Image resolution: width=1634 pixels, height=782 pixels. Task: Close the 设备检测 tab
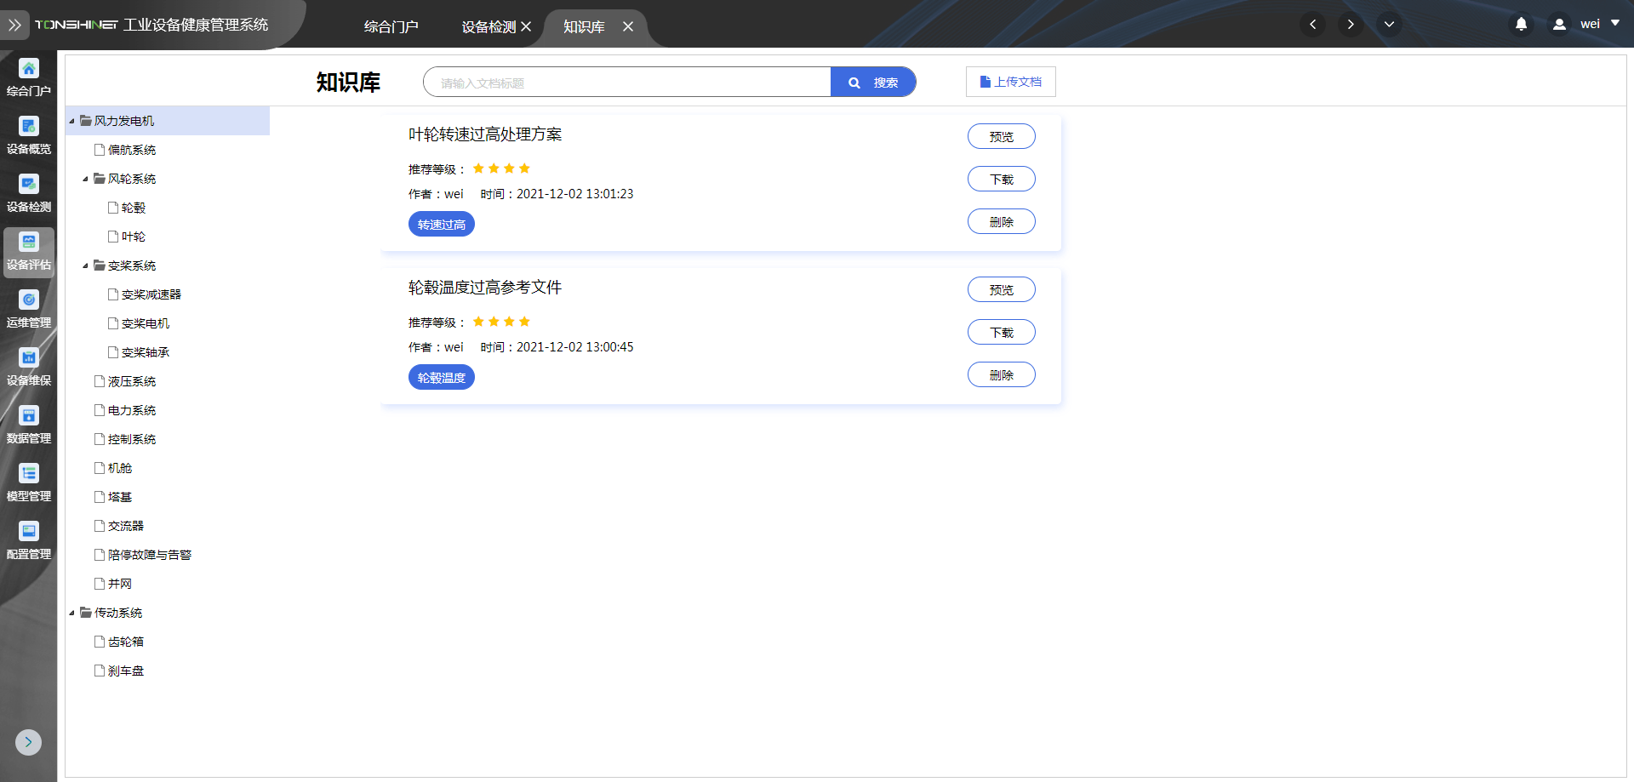(x=526, y=27)
